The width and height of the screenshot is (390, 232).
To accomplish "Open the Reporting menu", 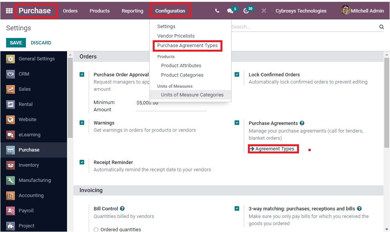I will (x=132, y=11).
